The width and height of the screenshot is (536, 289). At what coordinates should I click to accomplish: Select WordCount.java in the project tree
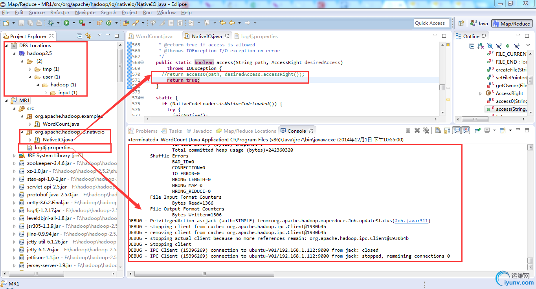pyautogui.click(x=61, y=124)
